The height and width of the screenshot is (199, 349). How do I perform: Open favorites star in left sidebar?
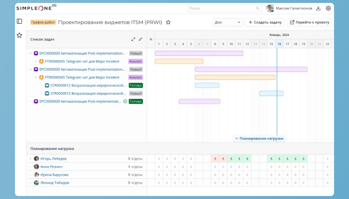[x=19, y=35]
